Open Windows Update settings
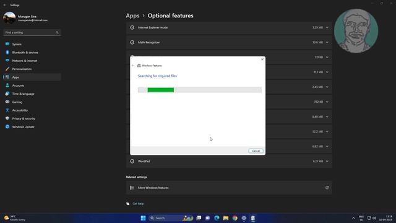Image resolution: width=396 pixels, height=223 pixels. [x=32, y=126]
